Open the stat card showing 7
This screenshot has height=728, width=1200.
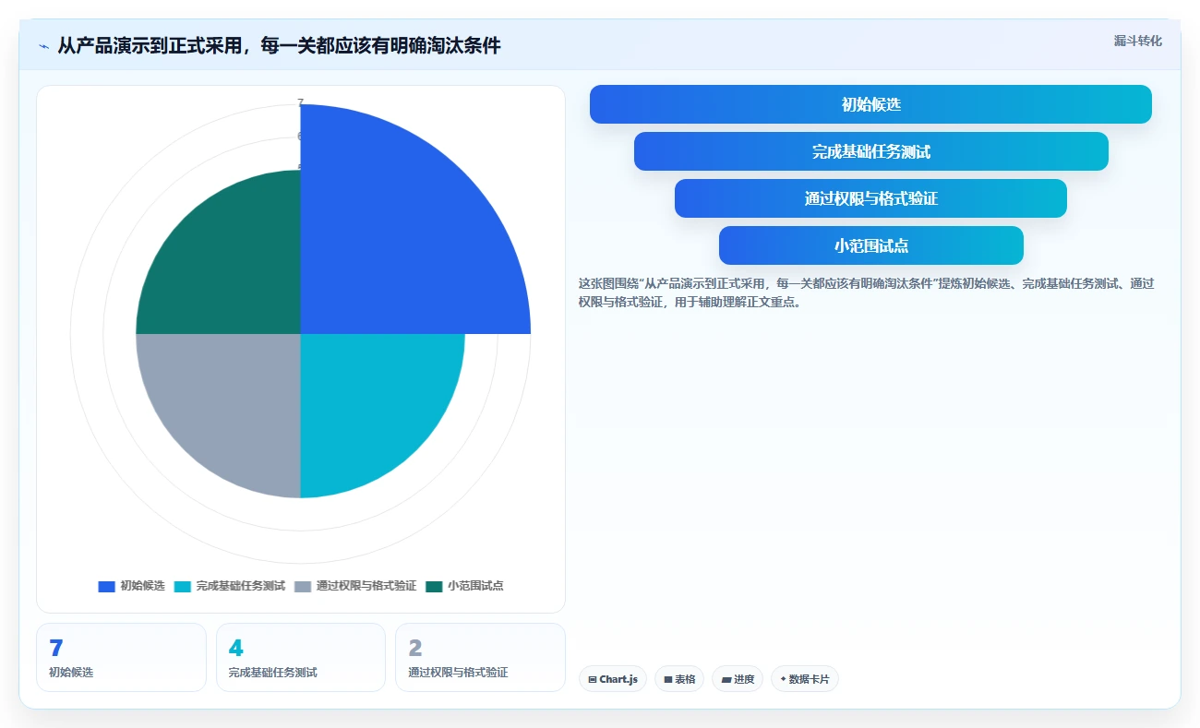(x=121, y=657)
